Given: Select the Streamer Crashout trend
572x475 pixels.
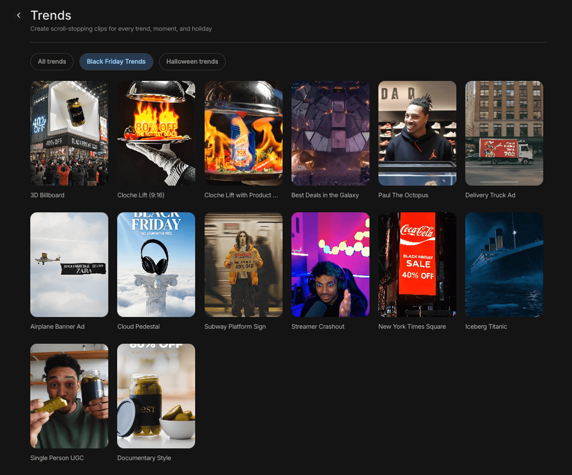Looking at the screenshot, I should (x=330, y=265).
